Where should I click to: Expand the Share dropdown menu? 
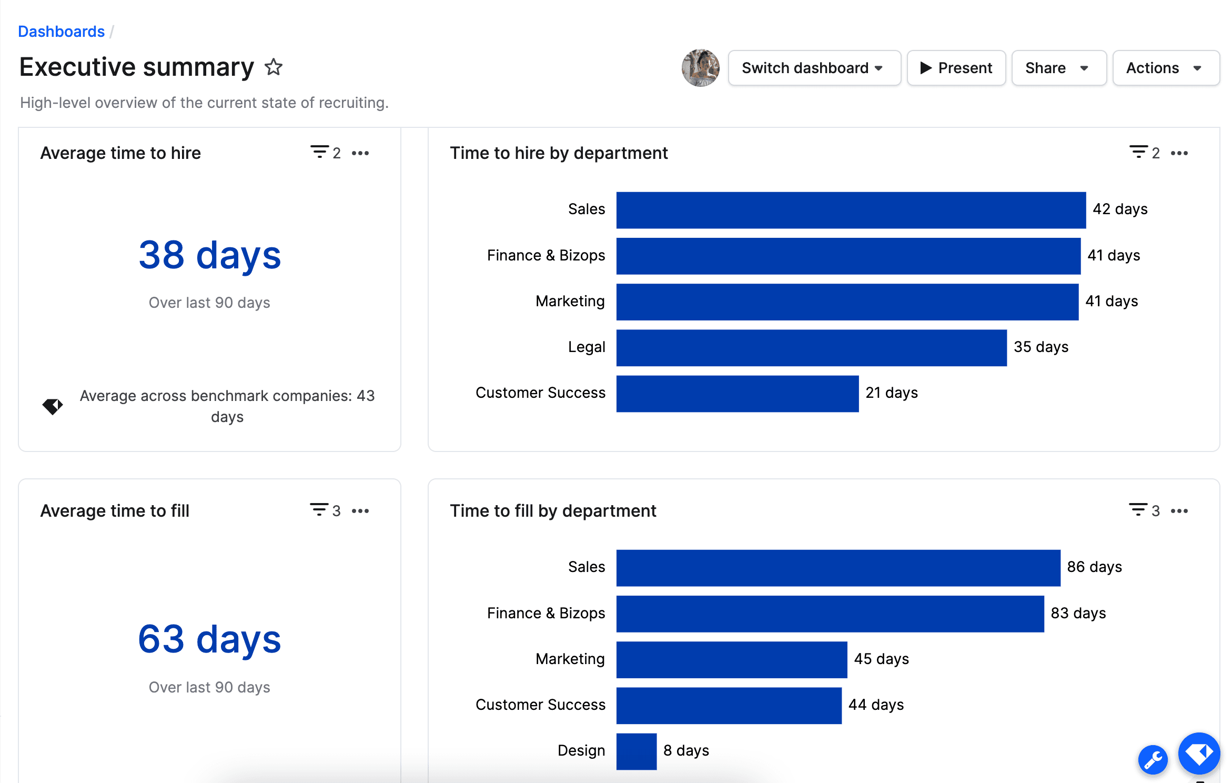[x=1058, y=68]
